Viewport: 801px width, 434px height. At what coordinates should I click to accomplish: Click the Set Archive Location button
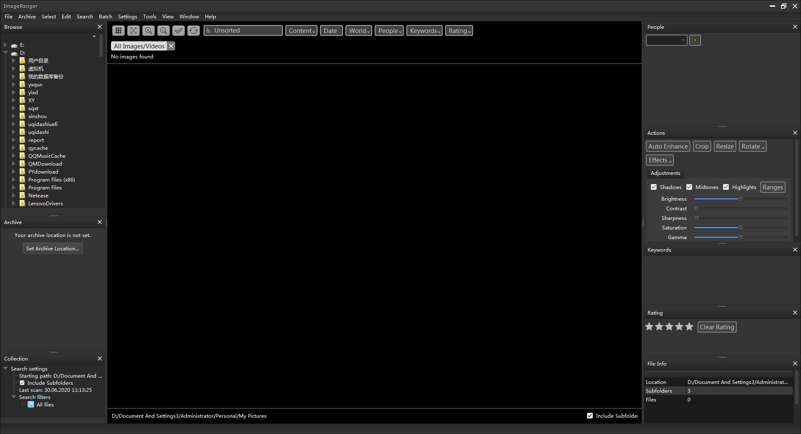(53, 249)
